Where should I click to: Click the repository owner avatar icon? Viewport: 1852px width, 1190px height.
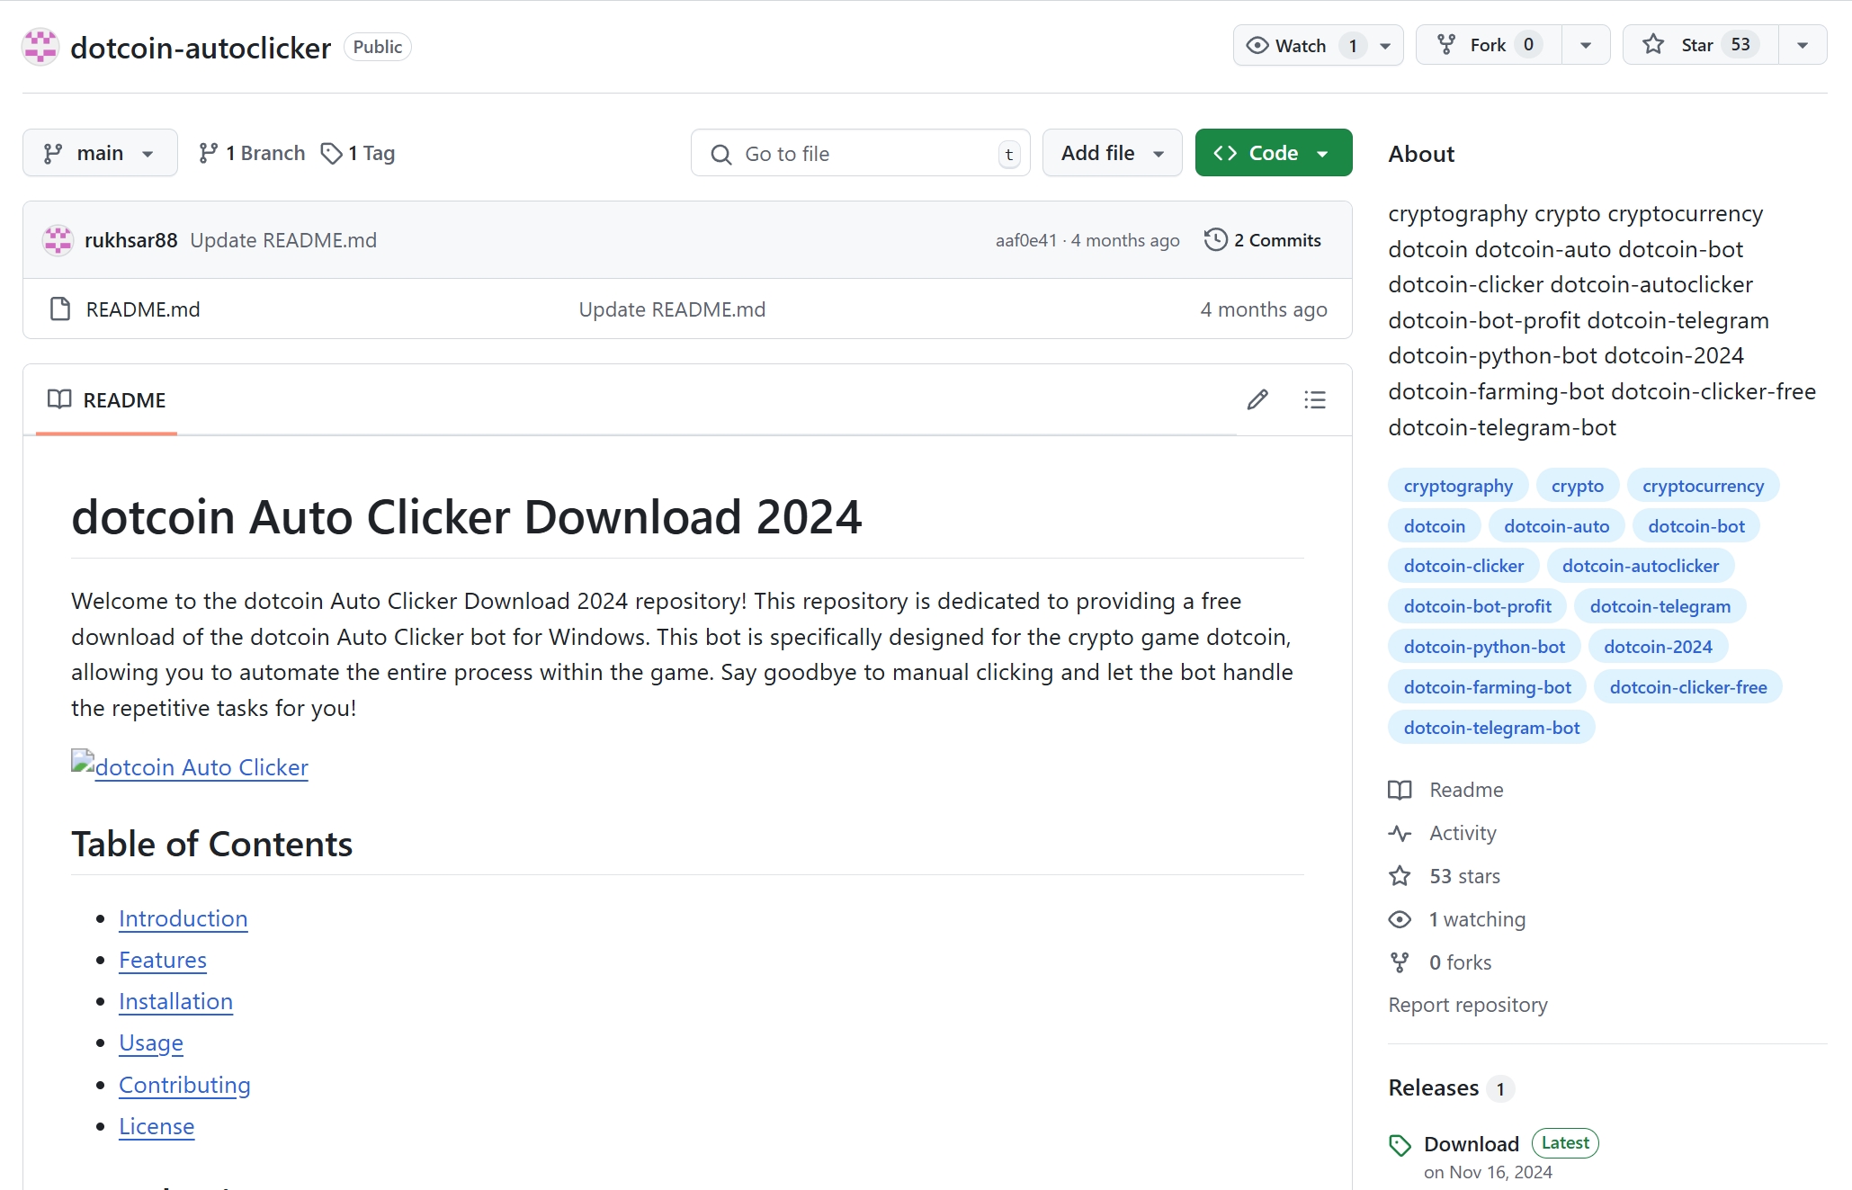[x=40, y=47]
